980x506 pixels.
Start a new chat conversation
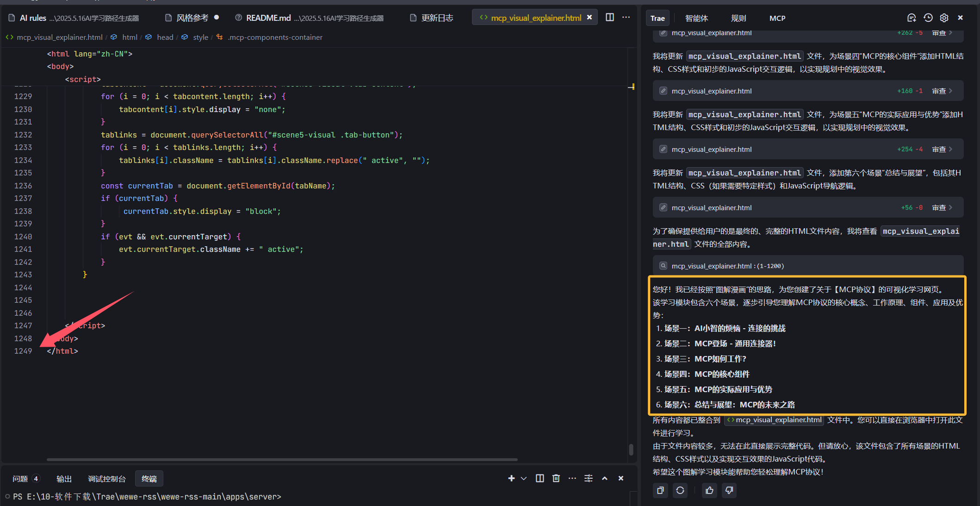pyautogui.click(x=911, y=18)
